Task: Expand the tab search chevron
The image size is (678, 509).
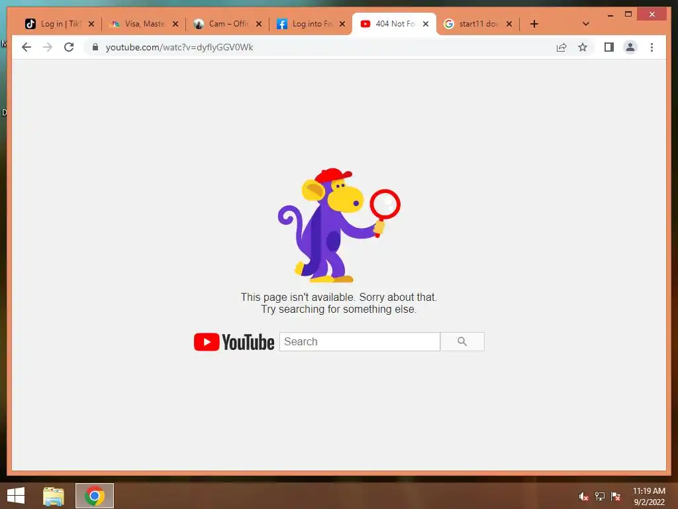Action: tap(586, 24)
